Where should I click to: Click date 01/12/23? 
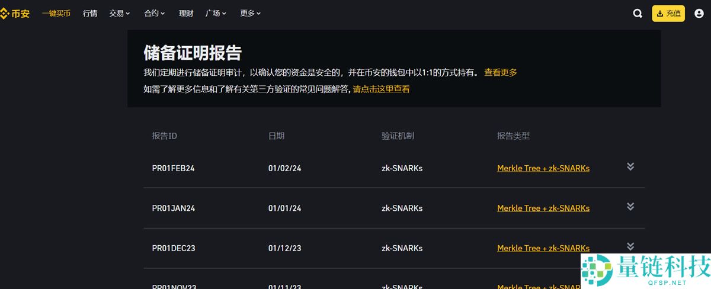click(x=285, y=248)
